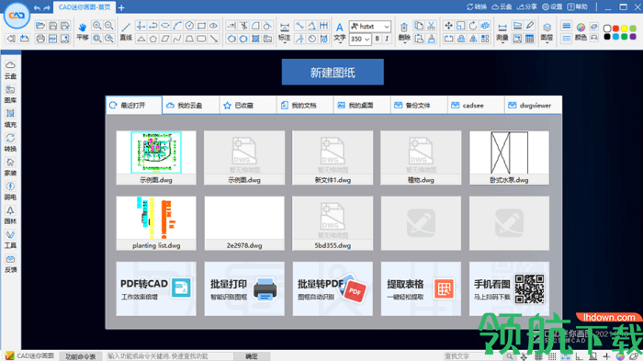Open Tools (工具) in left sidebar
Viewport: 643px width, 361px height.
(x=11, y=239)
